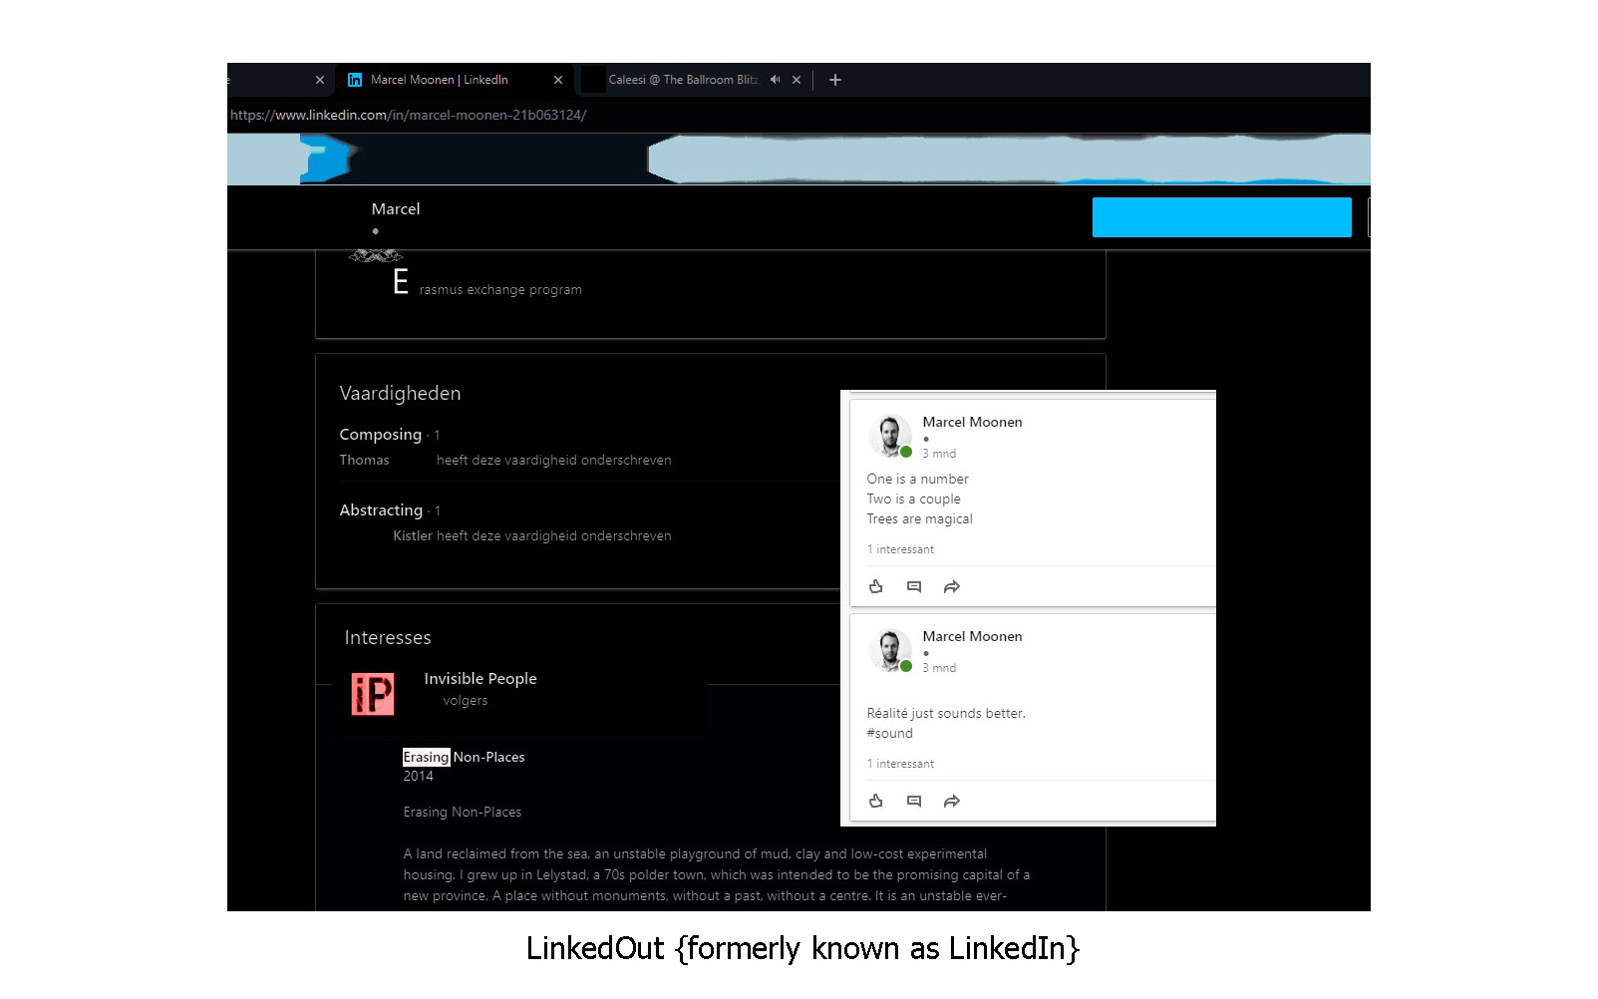Screen dimensions: 1598x999
Task: Click the '2014' project year
Action: click(x=419, y=777)
